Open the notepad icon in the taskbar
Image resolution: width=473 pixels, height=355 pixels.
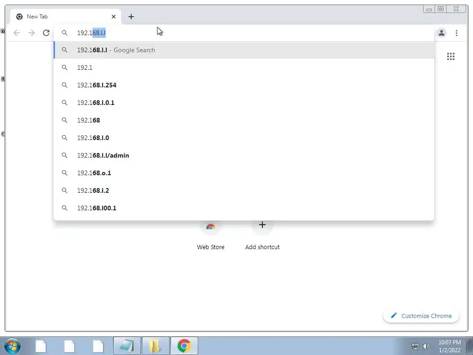click(x=127, y=346)
